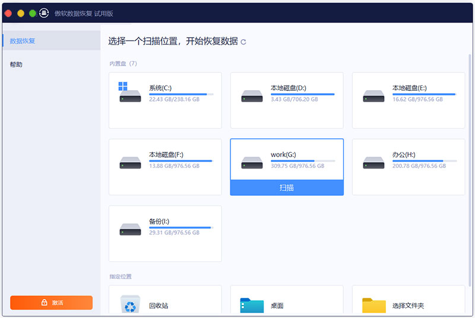Click the 22.43 GB/238.16 GB text
The height and width of the screenshot is (318, 475).
point(174,99)
